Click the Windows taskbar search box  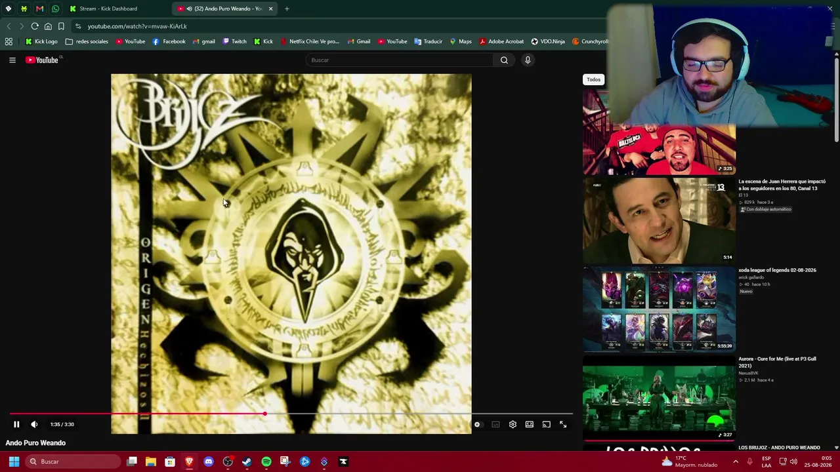[x=73, y=462]
